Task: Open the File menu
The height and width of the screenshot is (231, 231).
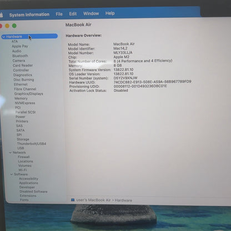Action: [x=59, y=14]
